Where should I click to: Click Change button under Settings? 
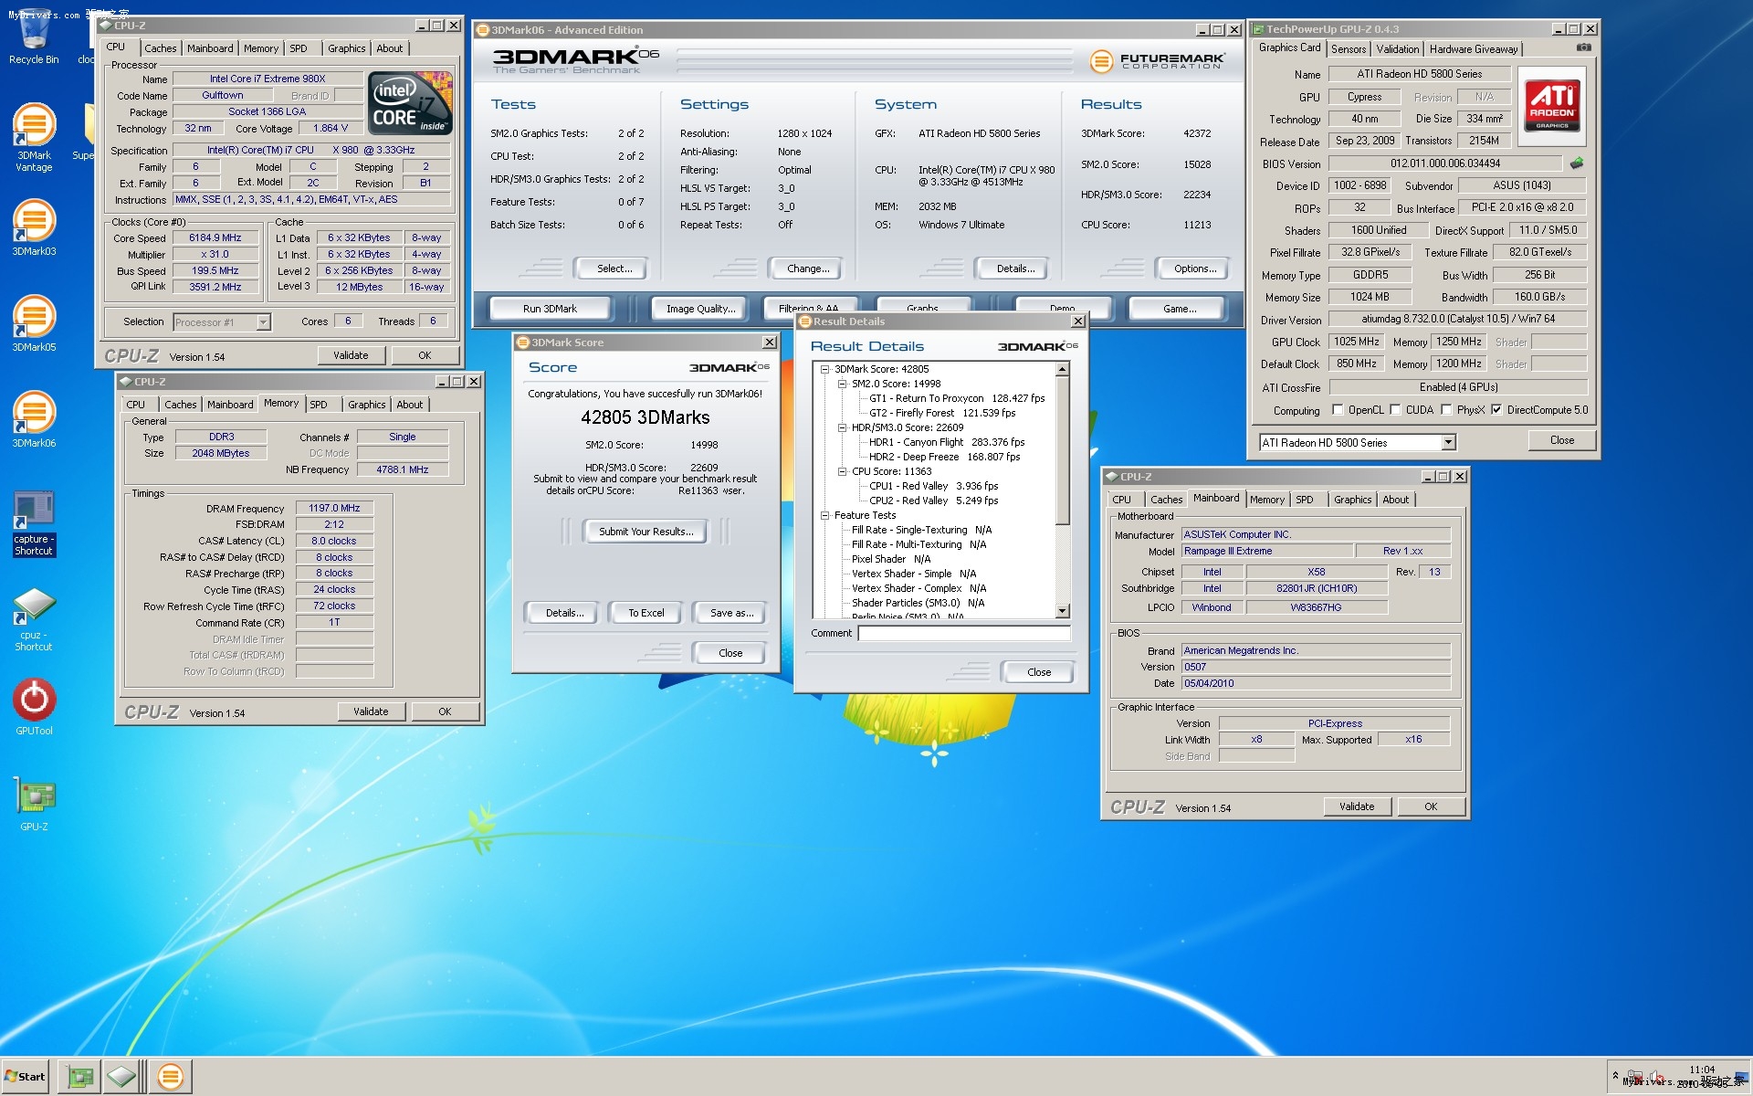pos(808,269)
